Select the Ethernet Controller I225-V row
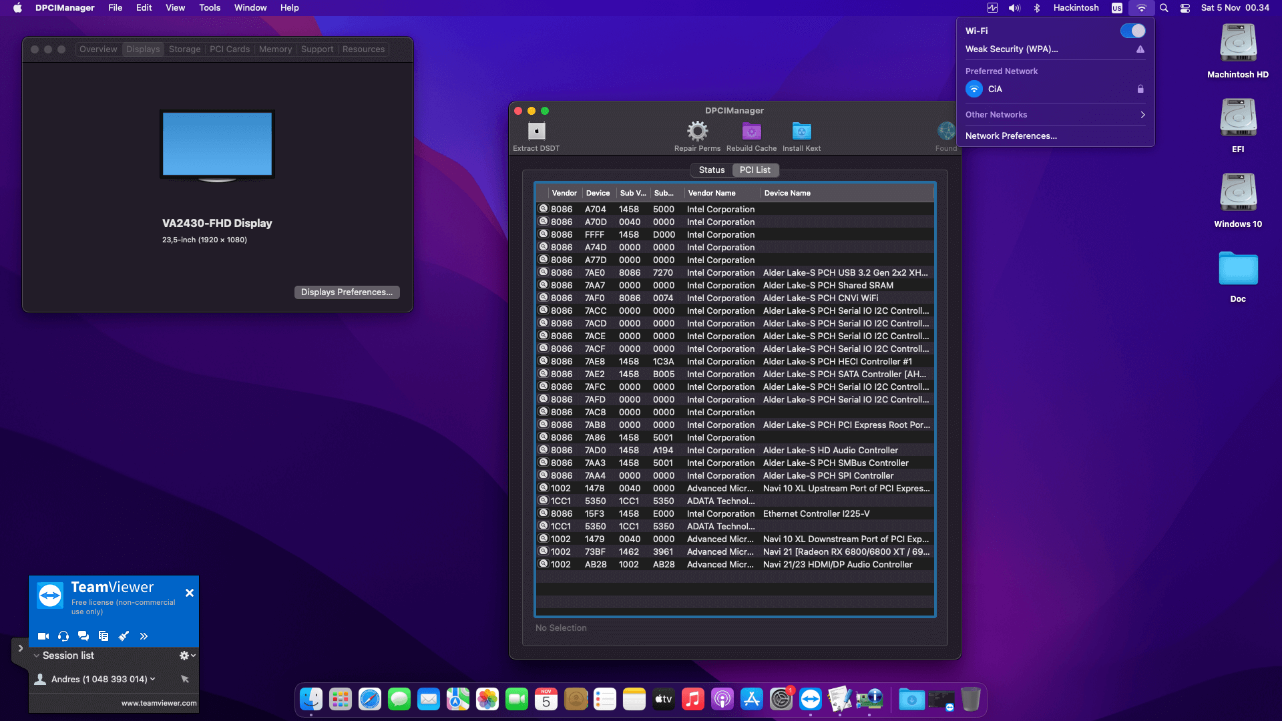1282x721 pixels. click(734, 514)
